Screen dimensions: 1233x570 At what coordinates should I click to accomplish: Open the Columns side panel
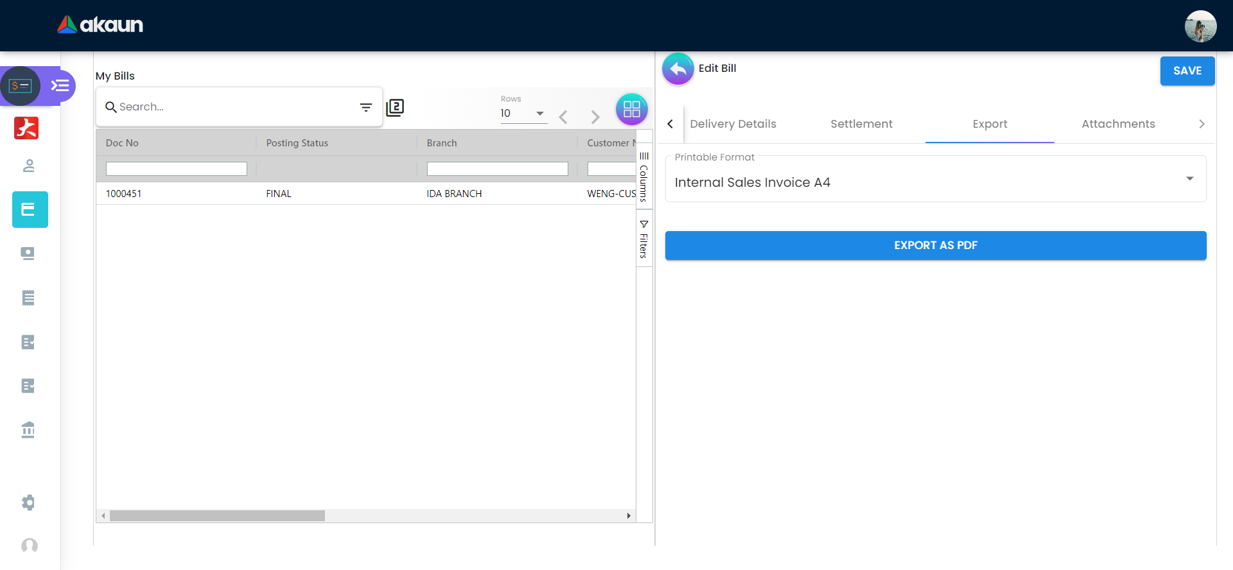pos(643,177)
